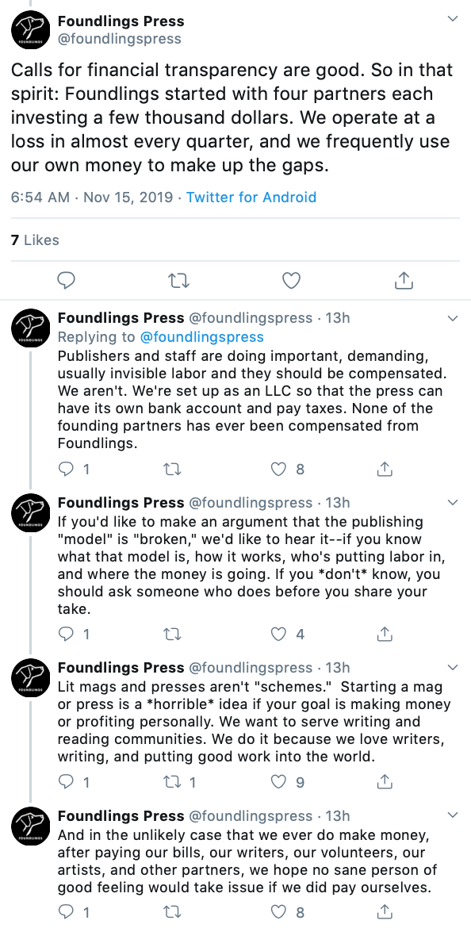Image resolution: width=471 pixels, height=928 pixels.
Task: Retweet the reply about invisible labor
Action: pos(171,470)
